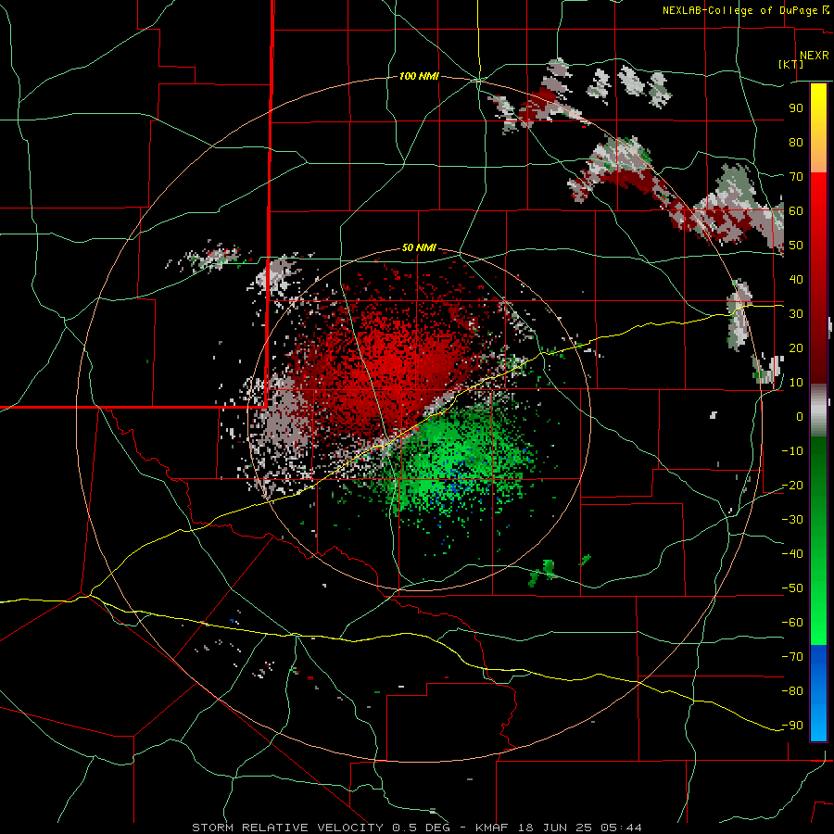Click the 70 value on velocity scale
Image resolution: width=834 pixels, height=834 pixels.
(796, 177)
